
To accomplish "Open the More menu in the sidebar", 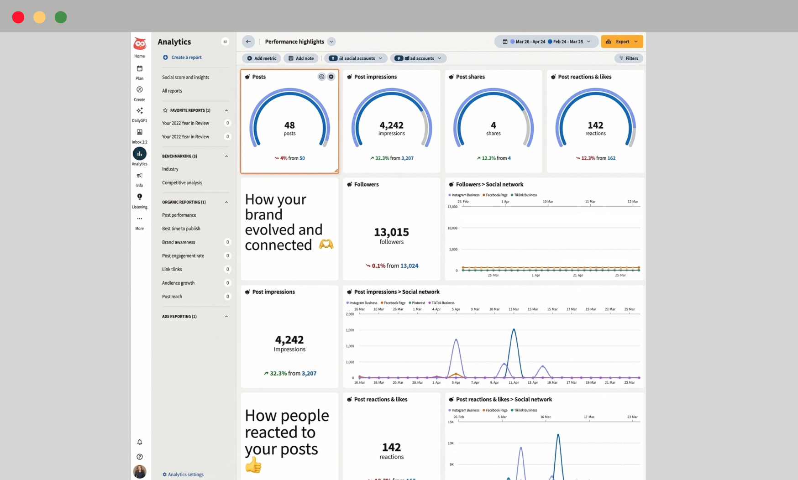I will point(140,219).
